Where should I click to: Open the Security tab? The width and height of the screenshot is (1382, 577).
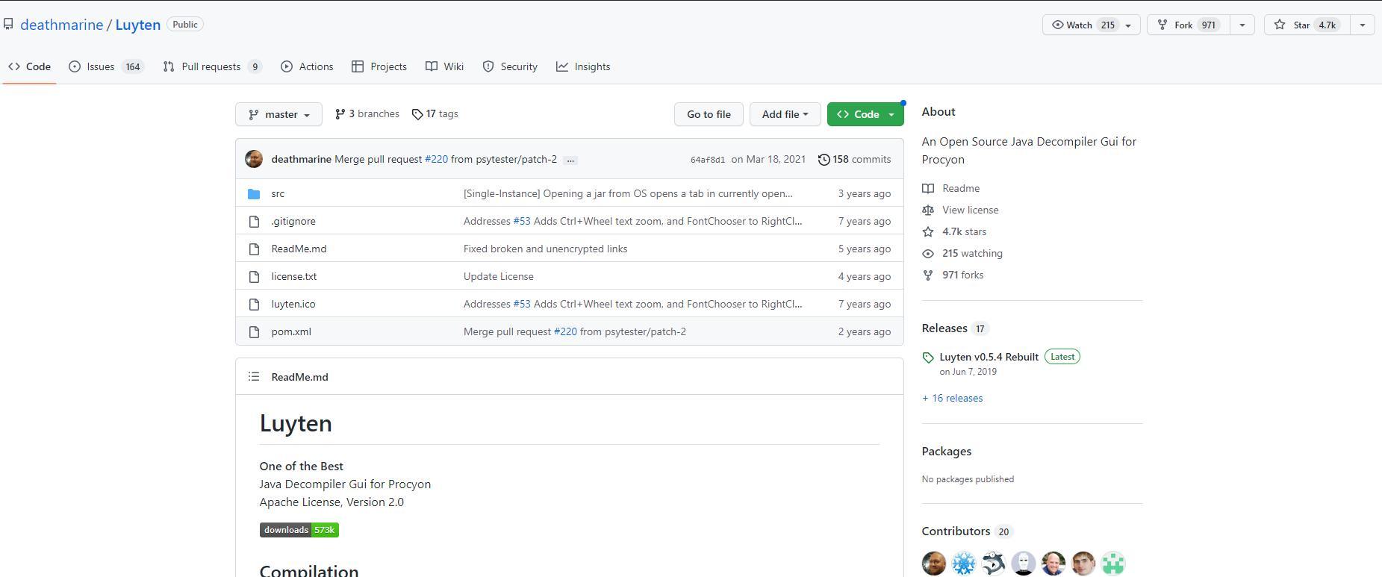click(x=510, y=66)
